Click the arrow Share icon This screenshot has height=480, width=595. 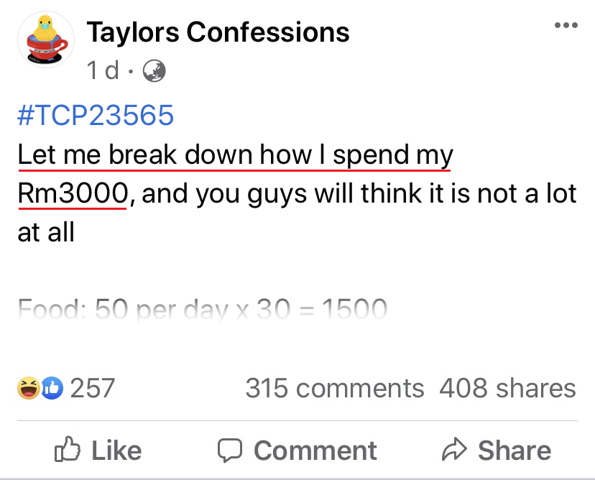click(454, 451)
